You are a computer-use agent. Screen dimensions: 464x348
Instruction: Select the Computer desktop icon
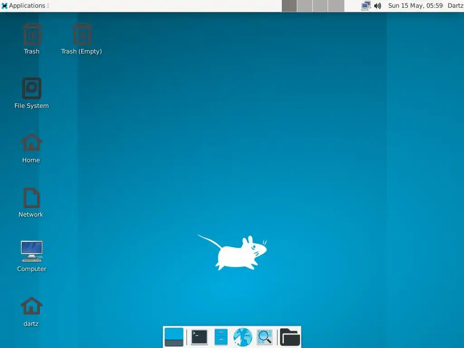pyautogui.click(x=32, y=251)
